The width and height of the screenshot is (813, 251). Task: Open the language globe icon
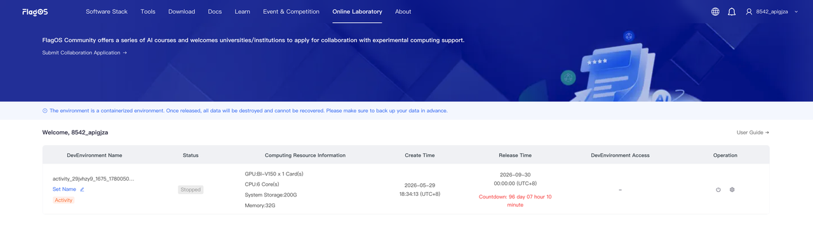click(715, 11)
